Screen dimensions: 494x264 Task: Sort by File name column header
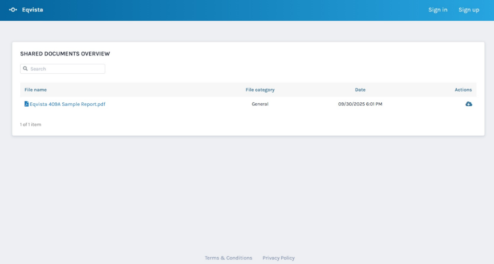(36, 90)
